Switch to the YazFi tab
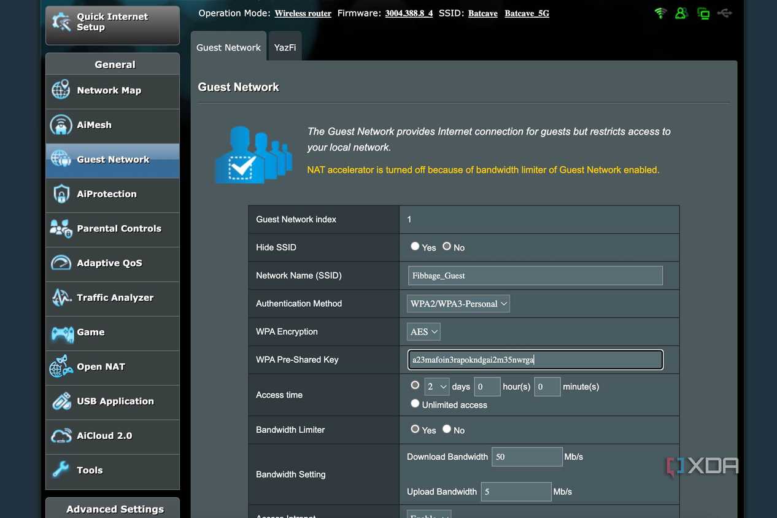777x518 pixels. click(285, 47)
